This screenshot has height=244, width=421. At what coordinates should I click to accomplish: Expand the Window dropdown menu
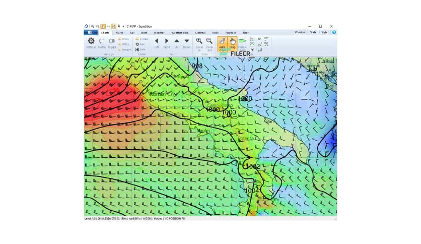click(301, 32)
